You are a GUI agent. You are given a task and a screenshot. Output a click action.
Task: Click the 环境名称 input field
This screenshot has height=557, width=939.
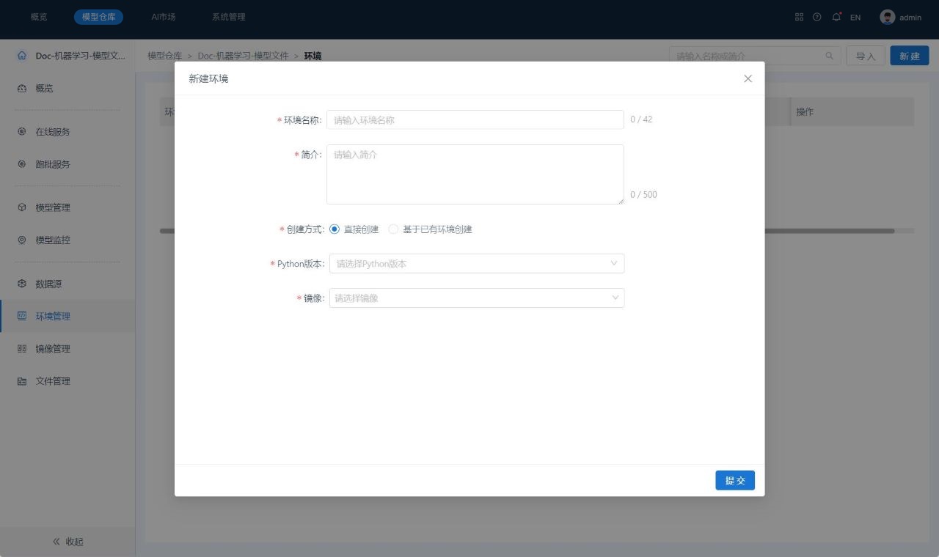(x=475, y=119)
